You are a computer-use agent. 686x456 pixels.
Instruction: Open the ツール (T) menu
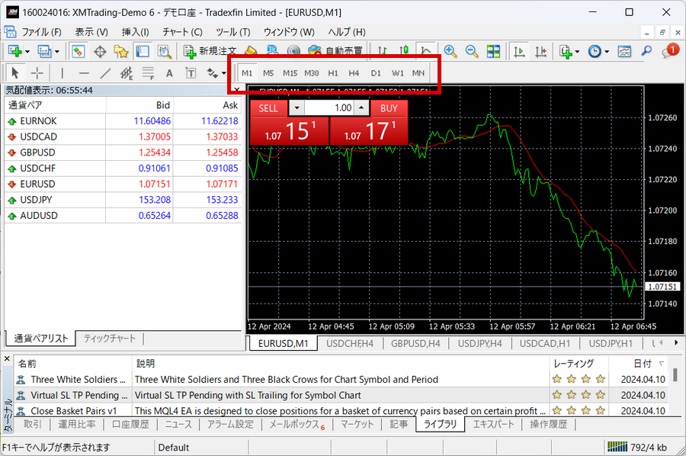tap(232, 32)
